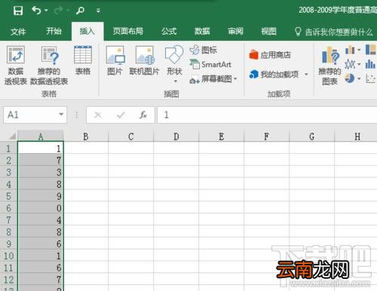Click the Redo arrow icon

58,11
